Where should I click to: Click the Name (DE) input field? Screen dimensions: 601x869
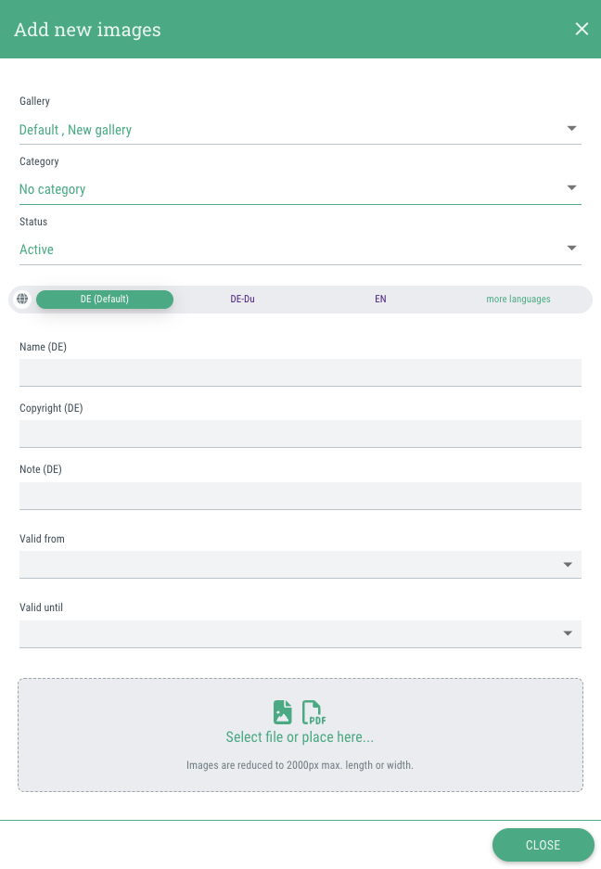300,373
